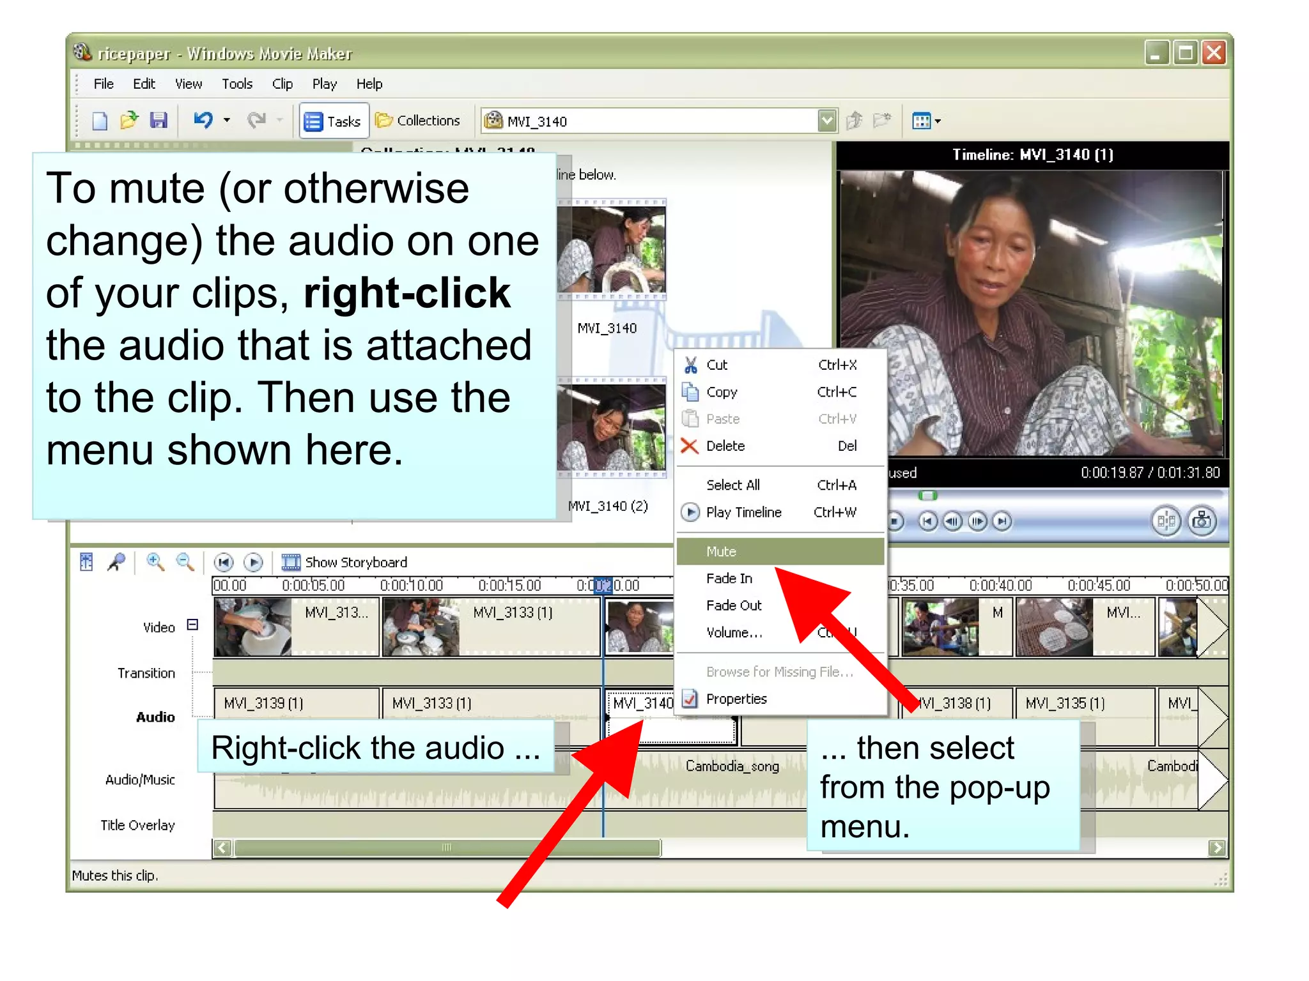Open the Clip menu
1309x981 pixels.
click(282, 84)
